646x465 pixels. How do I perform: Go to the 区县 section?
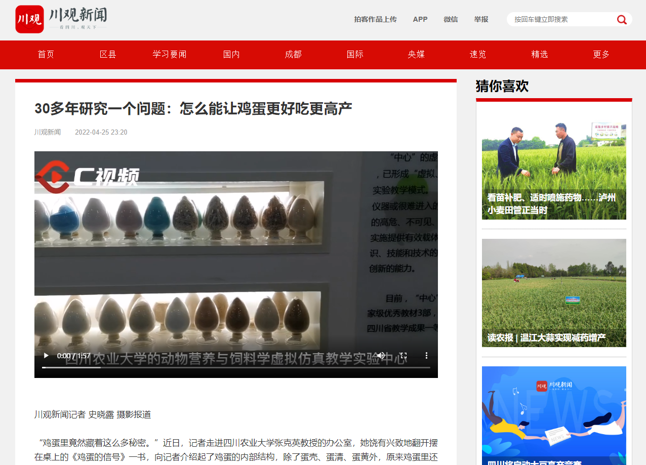(108, 55)
